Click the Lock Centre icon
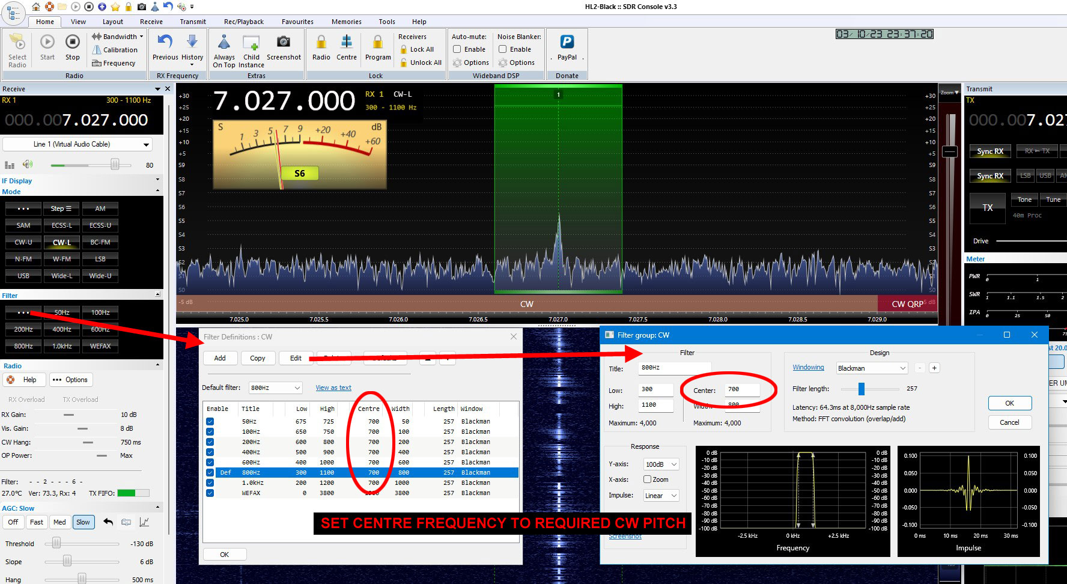This screenshot has width=1067, height=584. [x=346, y=43]
